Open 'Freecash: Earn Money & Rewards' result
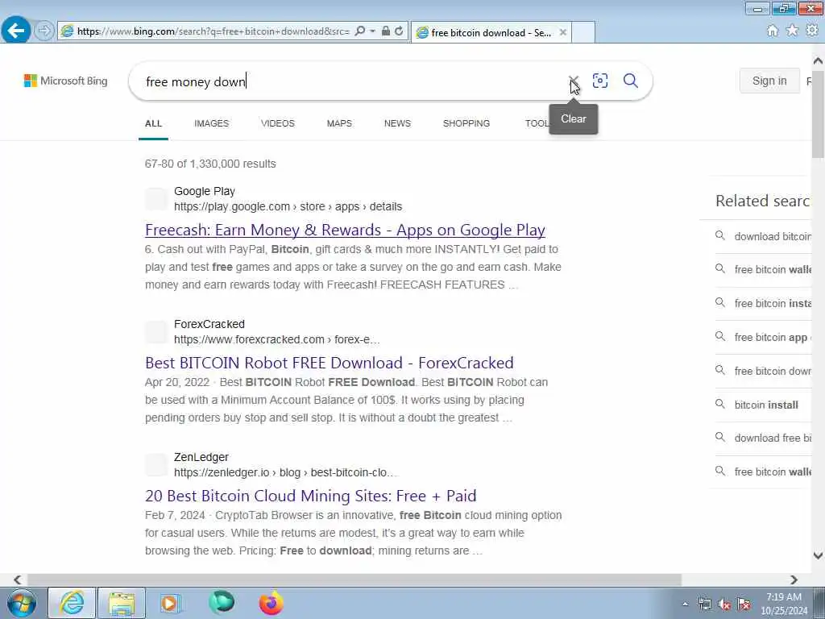The height and width of the screenshot is (619, 825). [x=345, y=230]
